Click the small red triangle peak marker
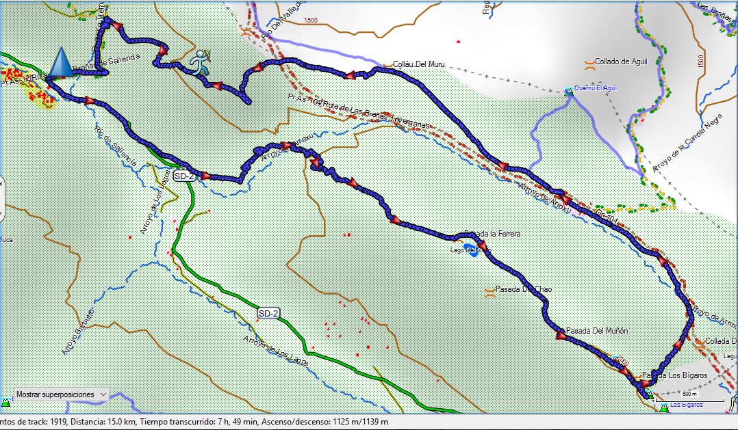This screenshot has width=738, height=430. [459, 41]
